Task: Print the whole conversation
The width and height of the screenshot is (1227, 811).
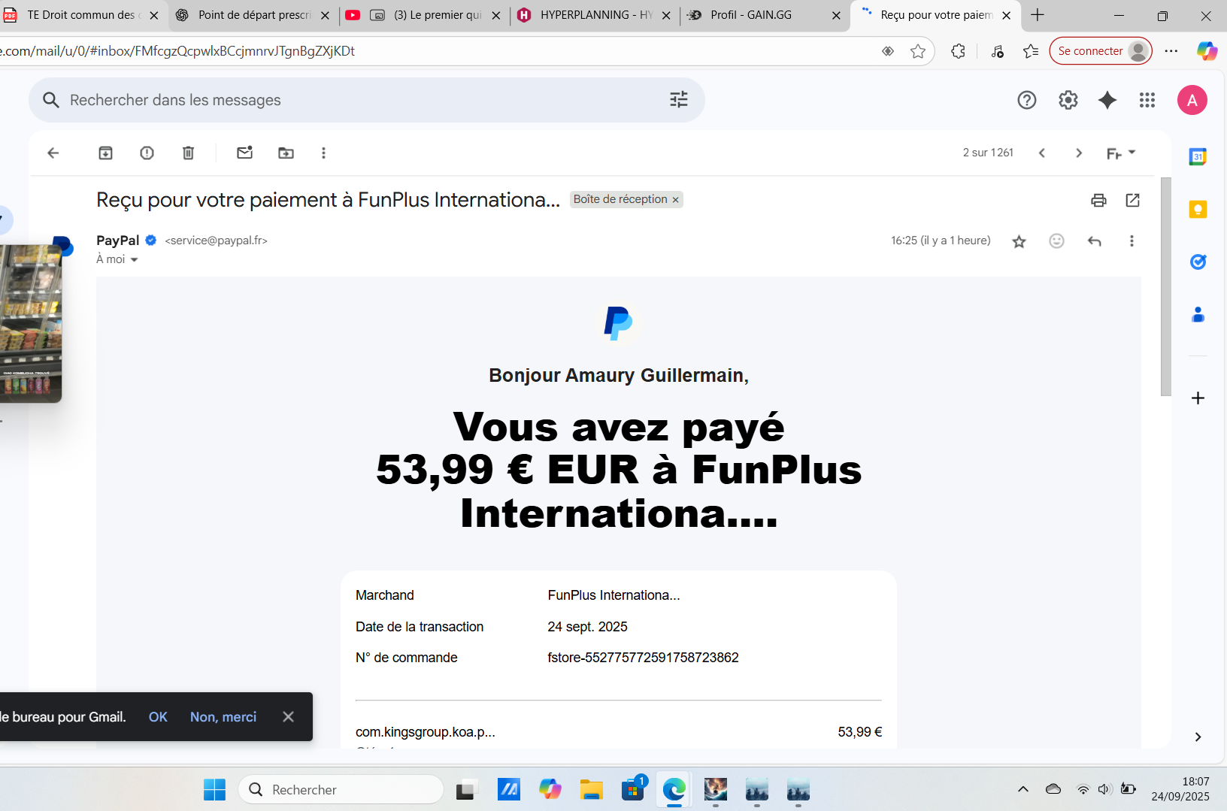Action: 1098,200
